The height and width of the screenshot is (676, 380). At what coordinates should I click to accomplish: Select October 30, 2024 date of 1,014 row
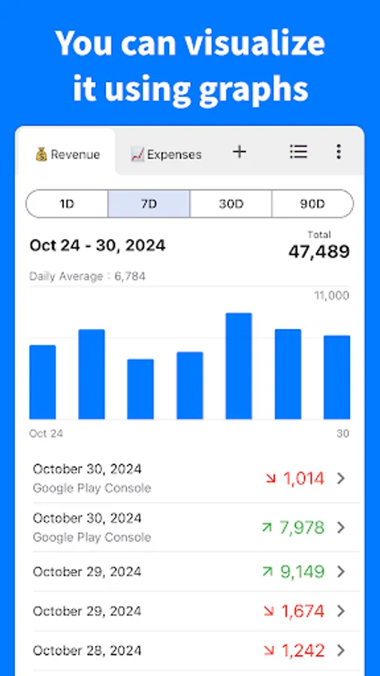click(x=87, y=469)
